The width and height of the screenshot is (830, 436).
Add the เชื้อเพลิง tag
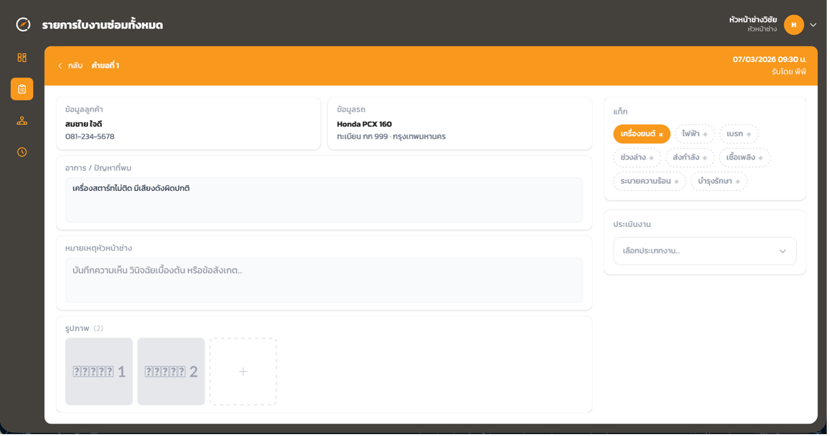(748, 158)
